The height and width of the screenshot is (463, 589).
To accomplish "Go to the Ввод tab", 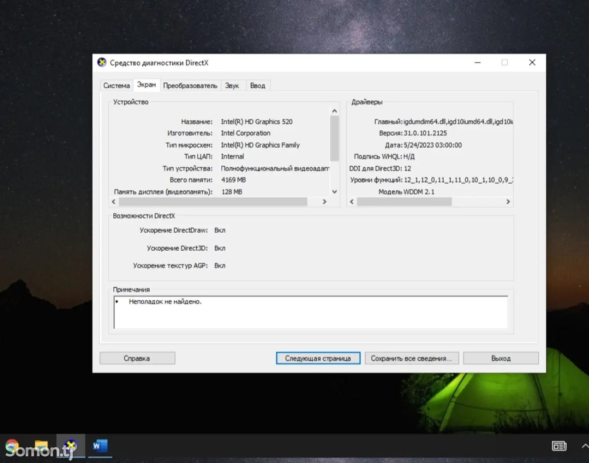I will pos(258,85).
